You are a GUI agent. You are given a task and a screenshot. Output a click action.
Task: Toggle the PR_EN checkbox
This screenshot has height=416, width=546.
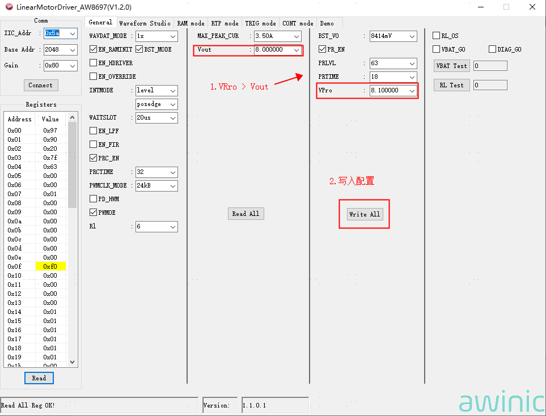tap(322, 49)
